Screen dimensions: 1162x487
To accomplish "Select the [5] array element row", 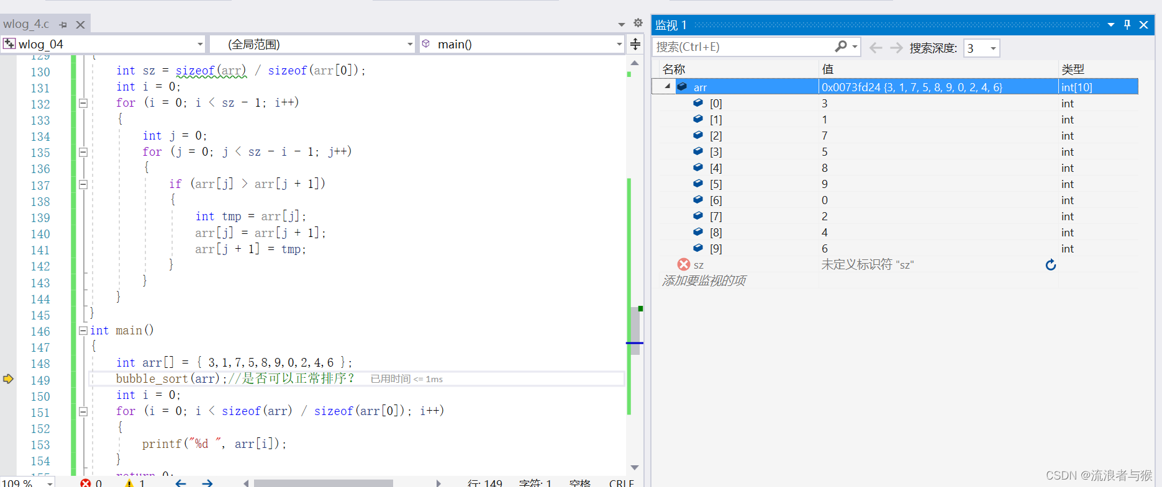I will pos(895,184).
